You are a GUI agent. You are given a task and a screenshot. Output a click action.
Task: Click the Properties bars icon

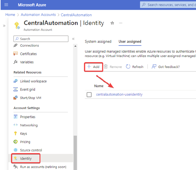[x=15, y=117]
